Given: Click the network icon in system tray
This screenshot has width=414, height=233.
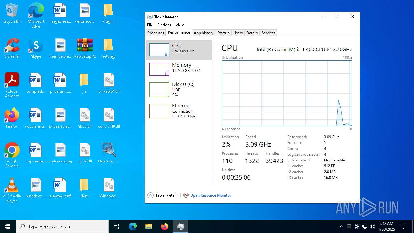Looking at the screenshot, I should point(365,227).
